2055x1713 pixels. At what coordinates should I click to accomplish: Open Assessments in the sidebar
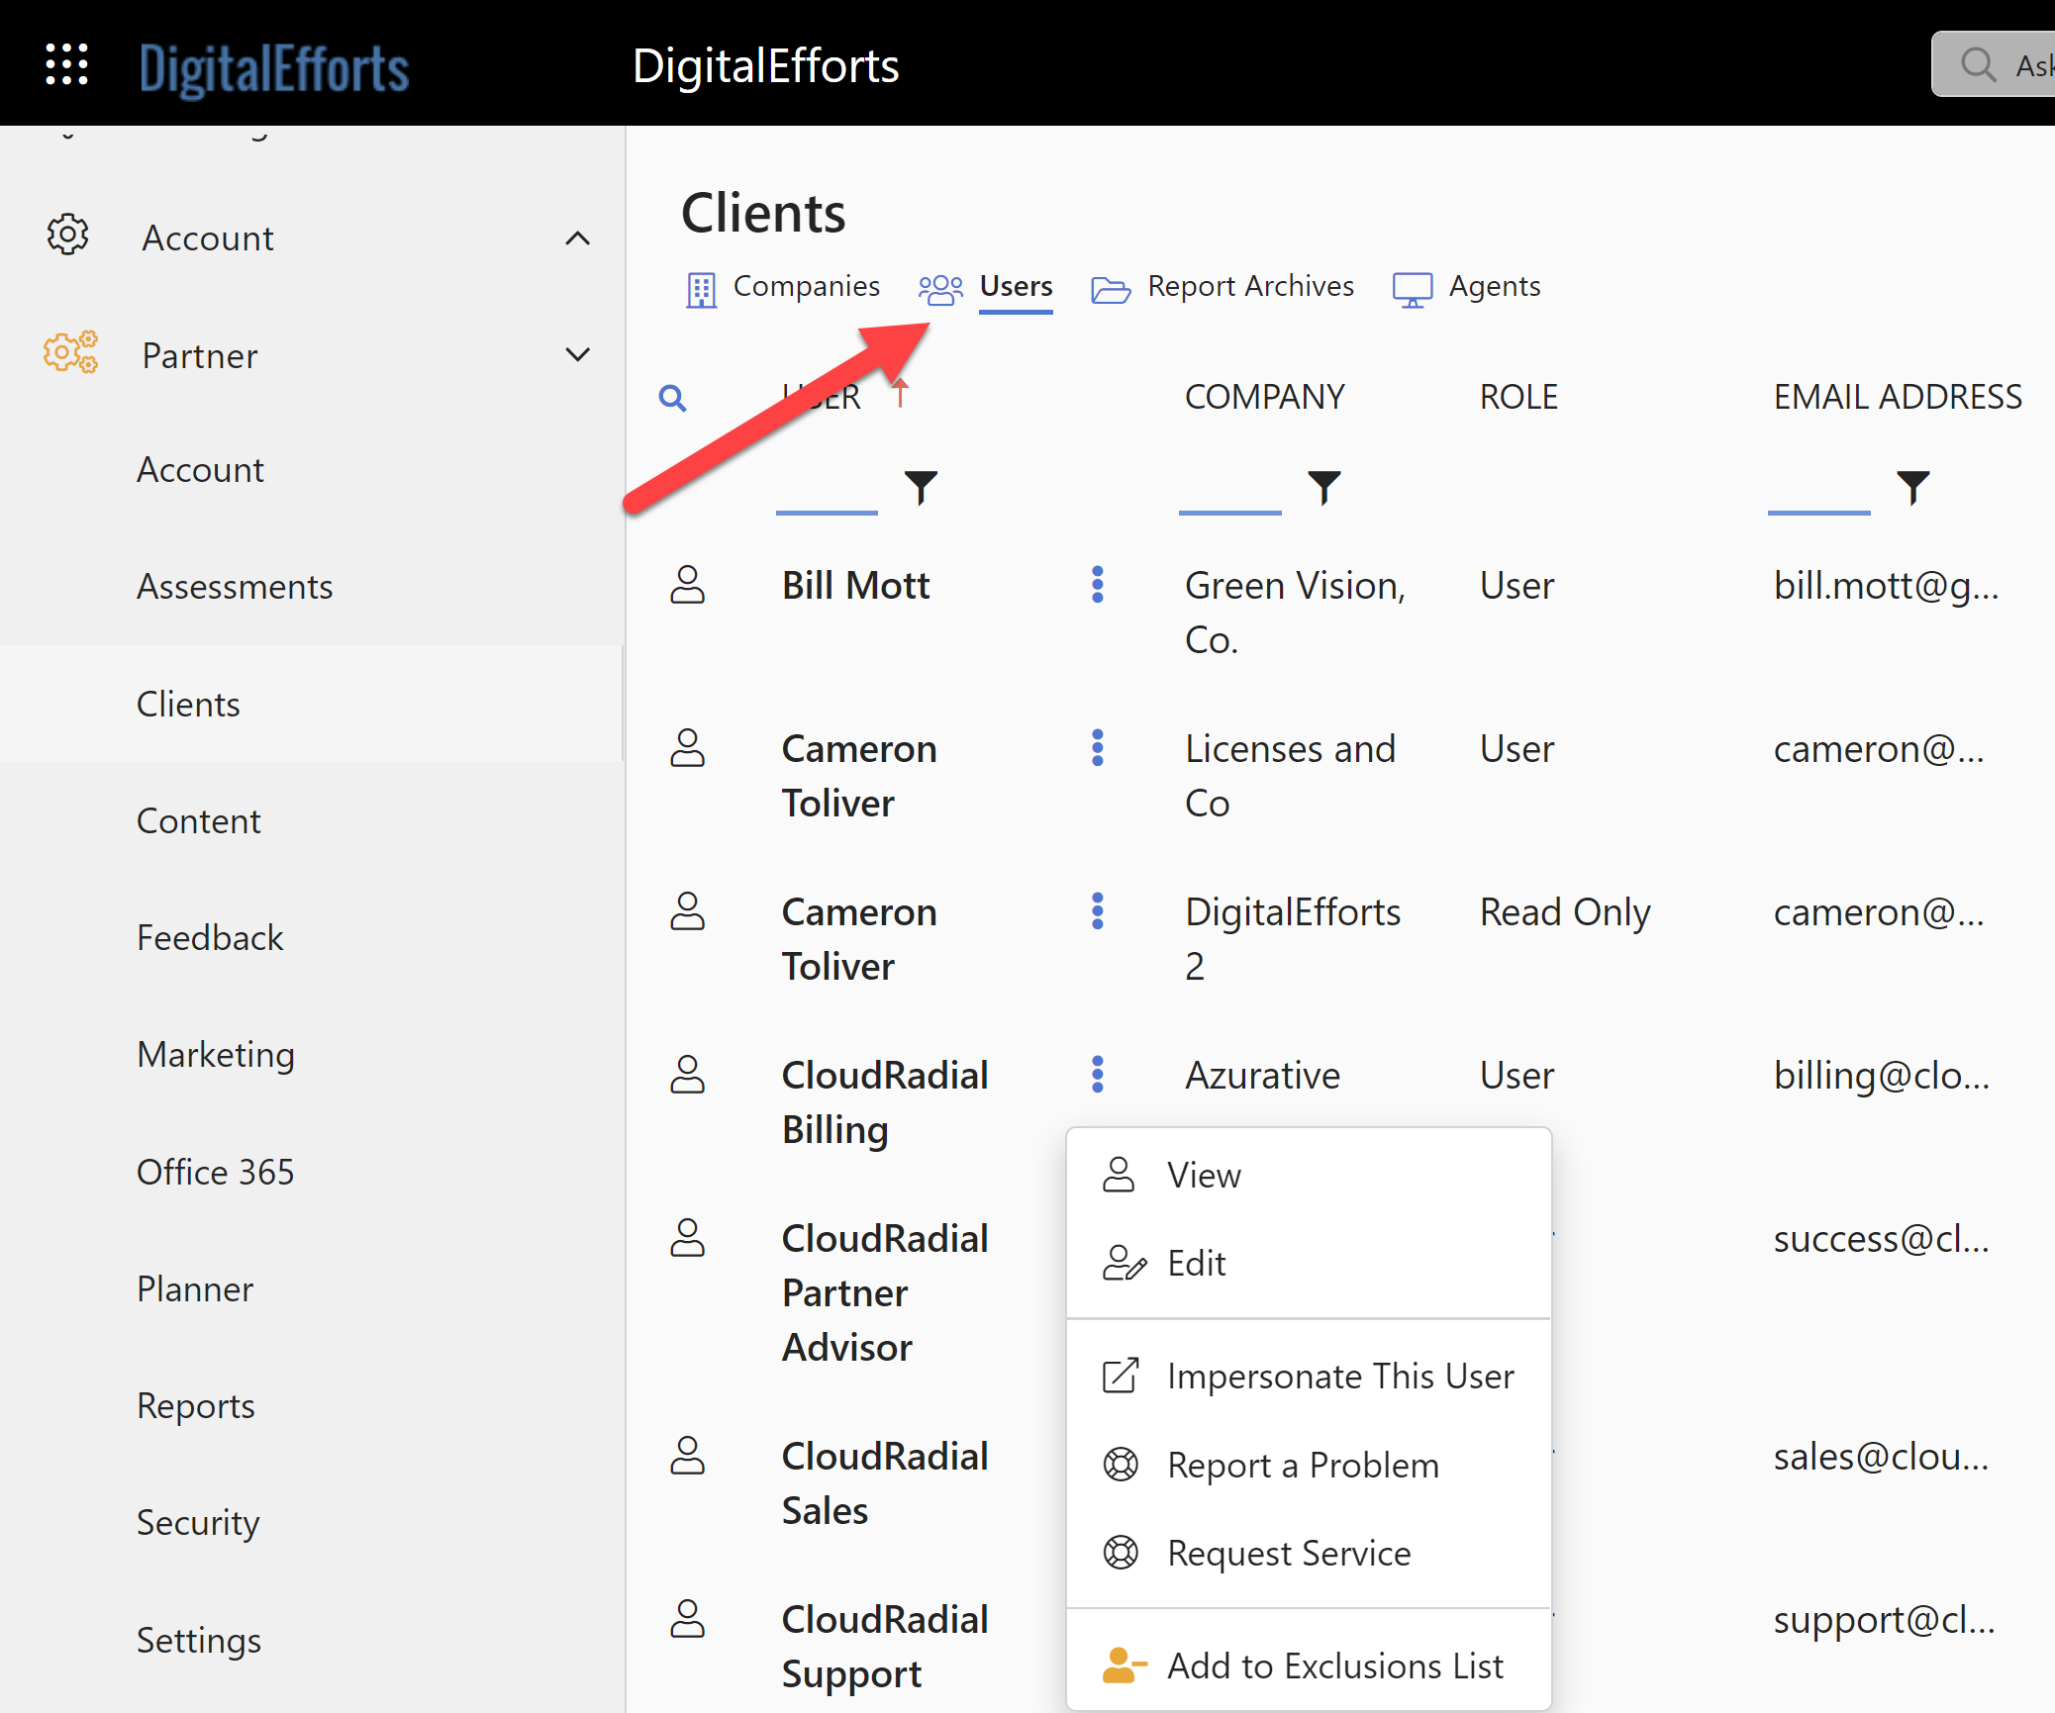tap(235, 587)
